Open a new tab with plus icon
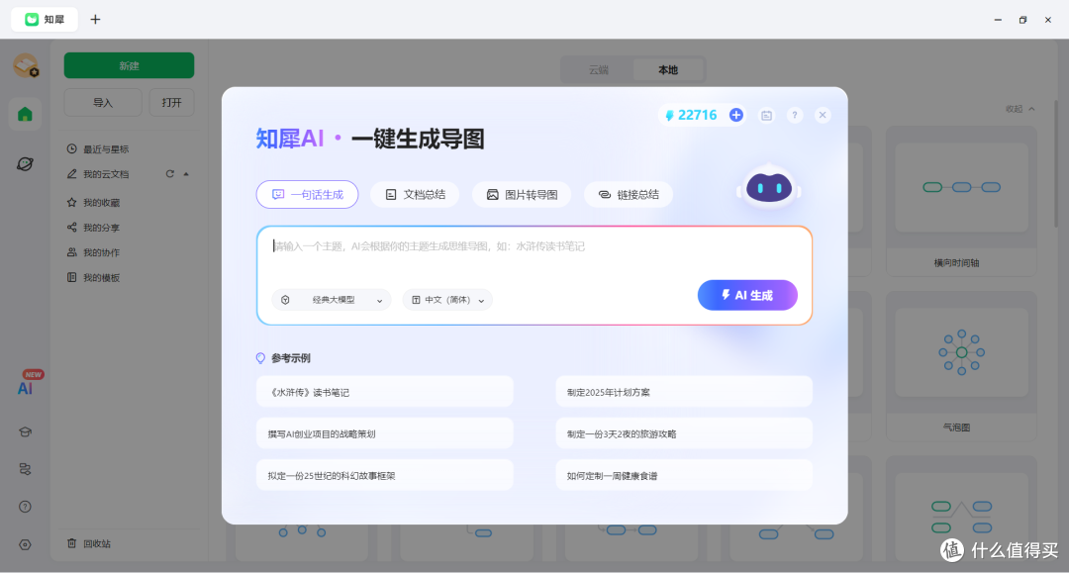 pos(95,19)
